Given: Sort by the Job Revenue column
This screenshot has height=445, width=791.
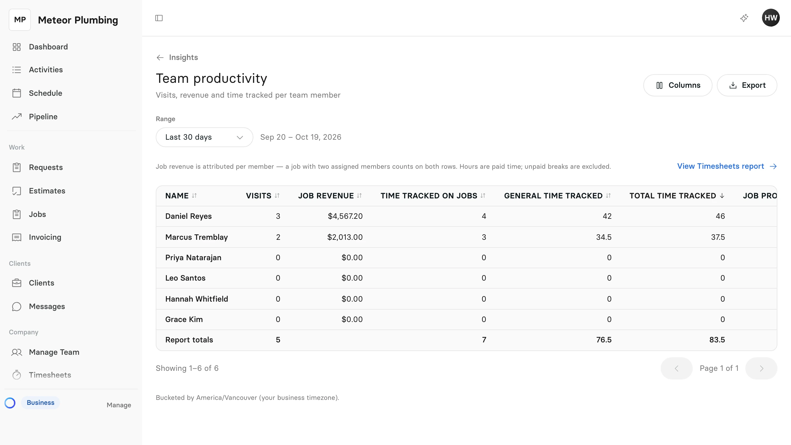Looking at the screenshot, I should [x=330, y=196].
